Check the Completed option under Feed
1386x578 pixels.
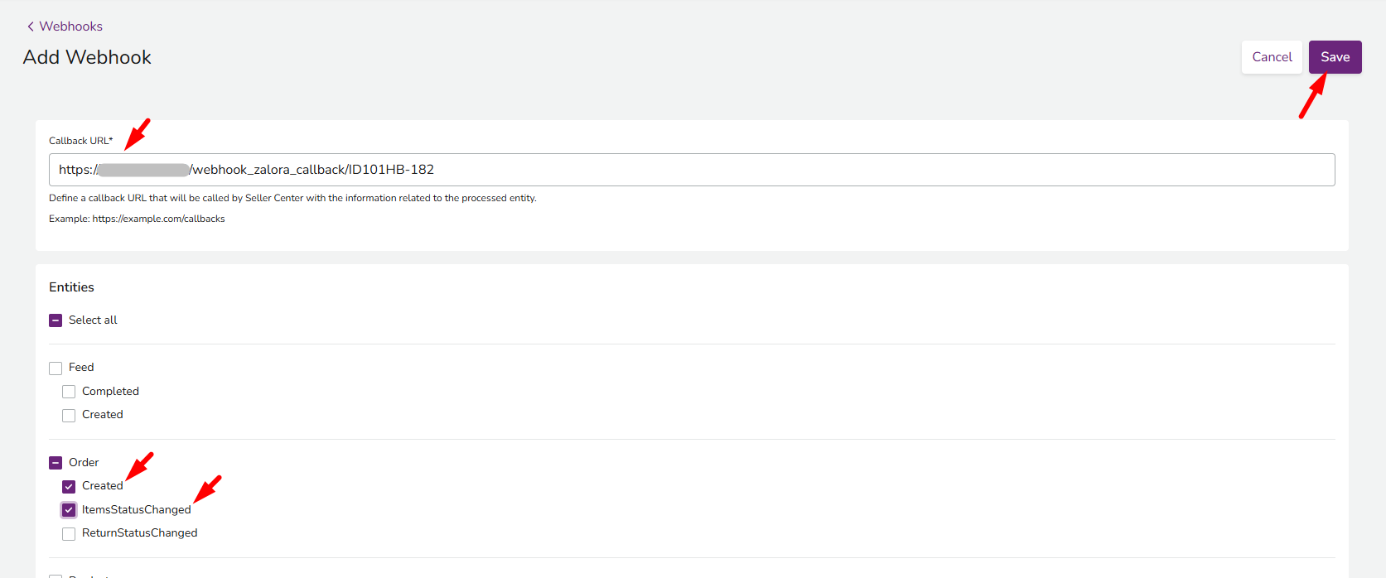(x=69, y=392)
